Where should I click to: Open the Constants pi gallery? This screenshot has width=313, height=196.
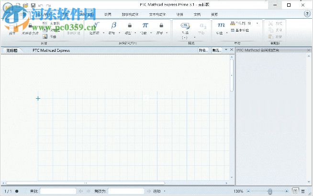pos(145,25)
